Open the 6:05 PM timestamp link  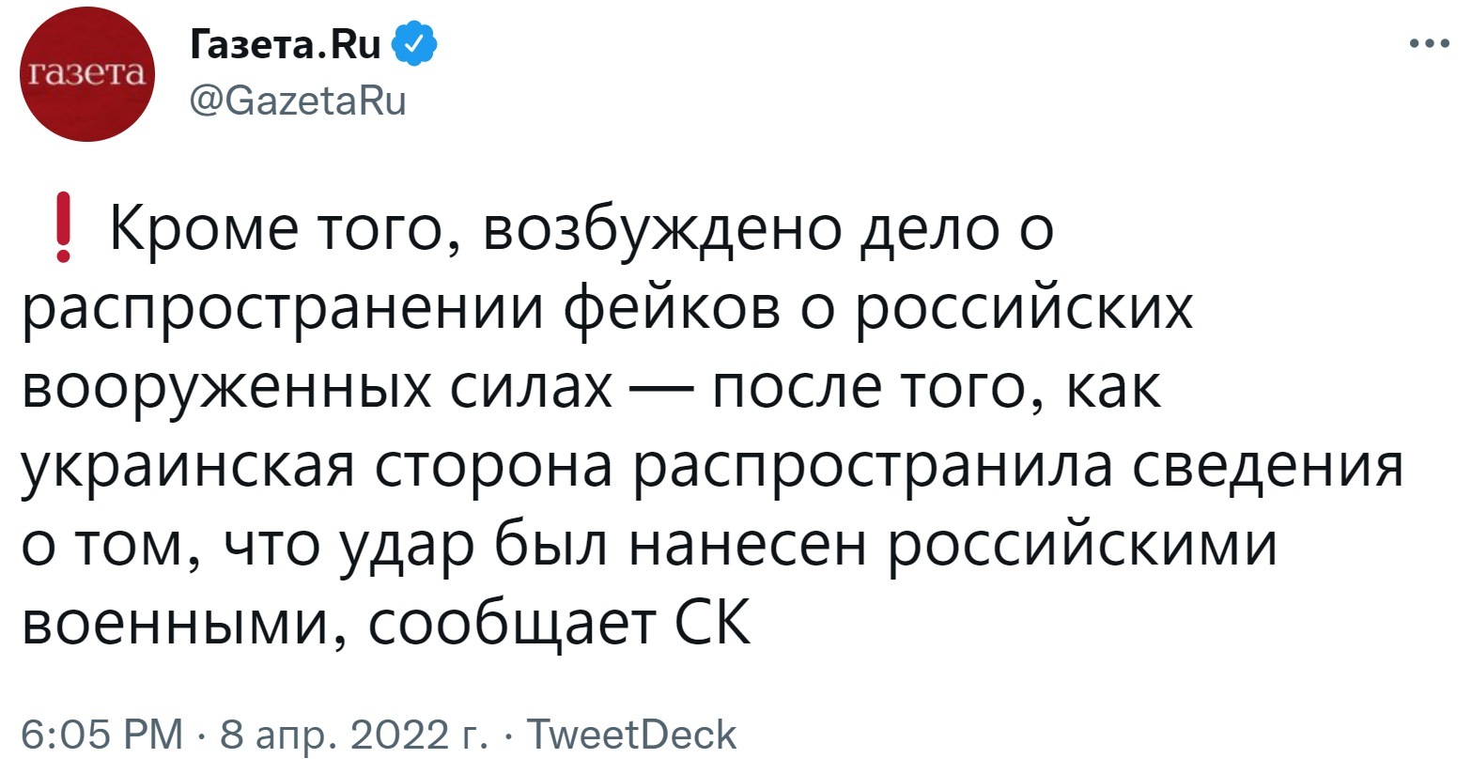pos(102,735)
